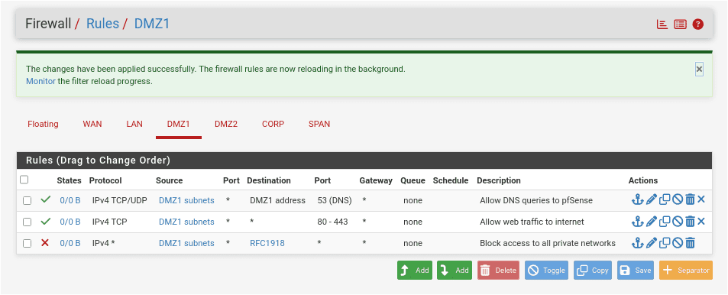Viewport: 728px width, 295px height.
Task: Dismiss the success notification with X
Action: click(699, 70)
